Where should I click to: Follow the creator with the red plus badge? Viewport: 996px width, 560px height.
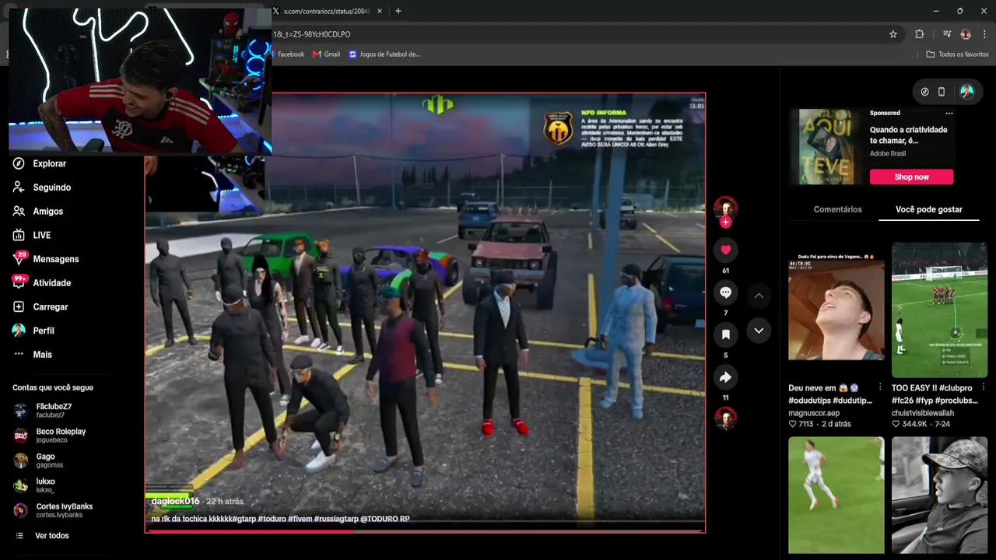click(x=725, y=222)
